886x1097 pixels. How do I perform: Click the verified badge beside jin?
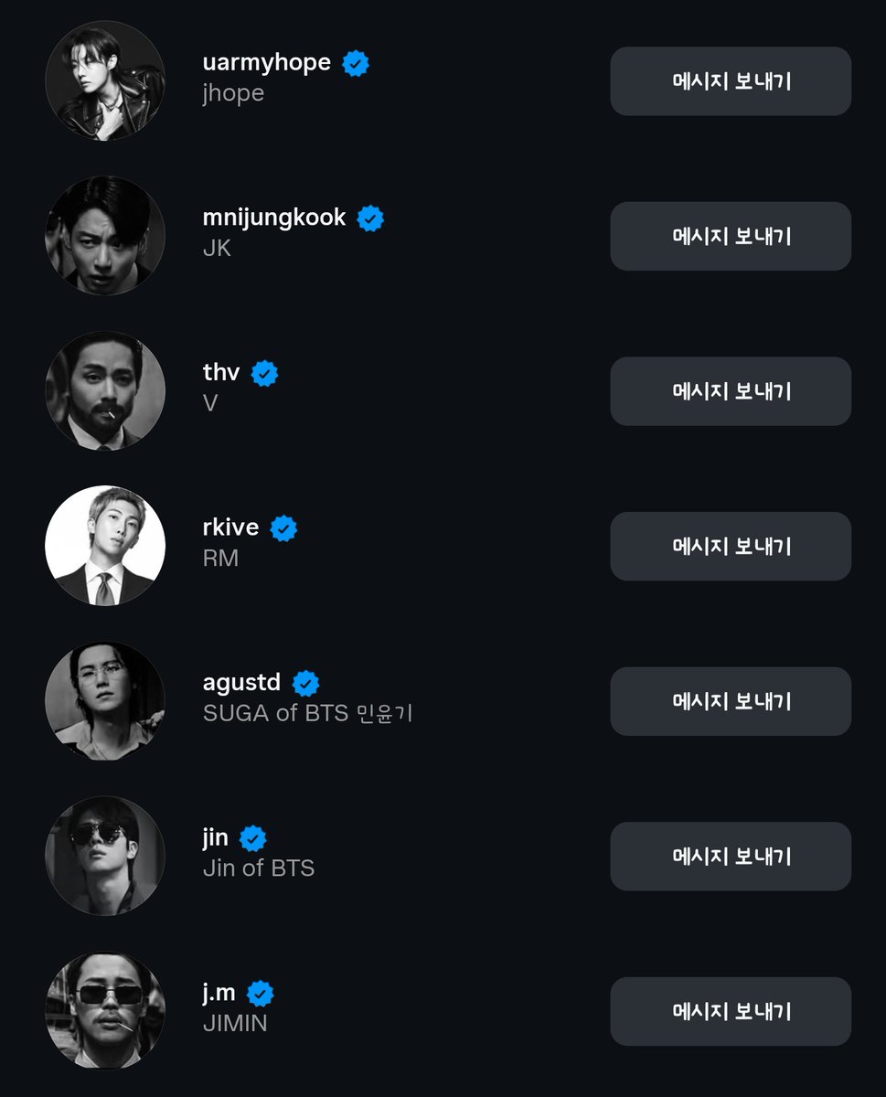[x=252, y=838]
